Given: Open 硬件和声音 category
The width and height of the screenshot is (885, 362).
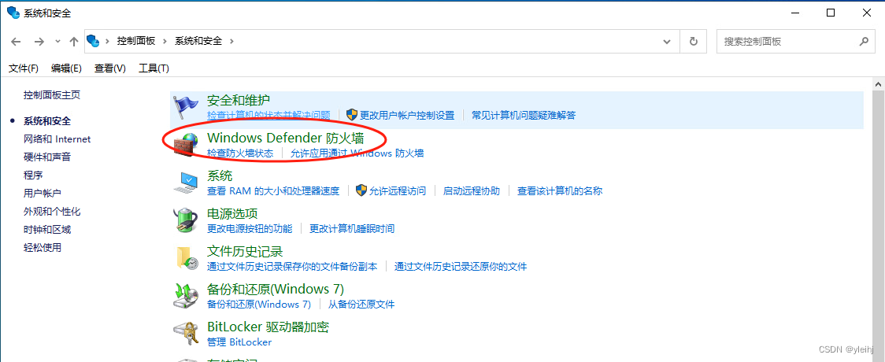Looking at the screenshot, I should click(x=46, y=157).
